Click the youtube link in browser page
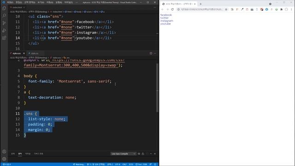Screen dimensions: 295x166 [x=165, y=24]
